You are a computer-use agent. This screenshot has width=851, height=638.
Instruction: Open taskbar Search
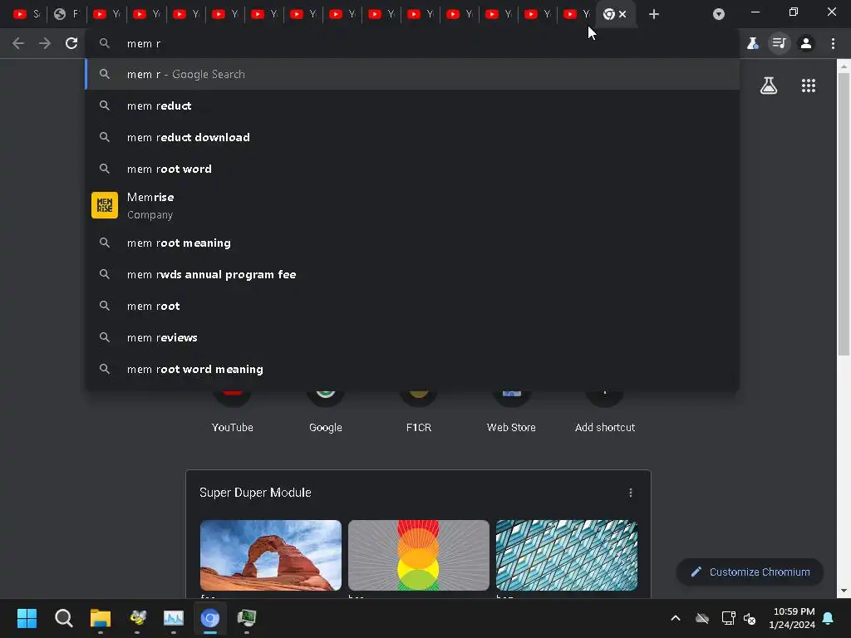point(63,618)
